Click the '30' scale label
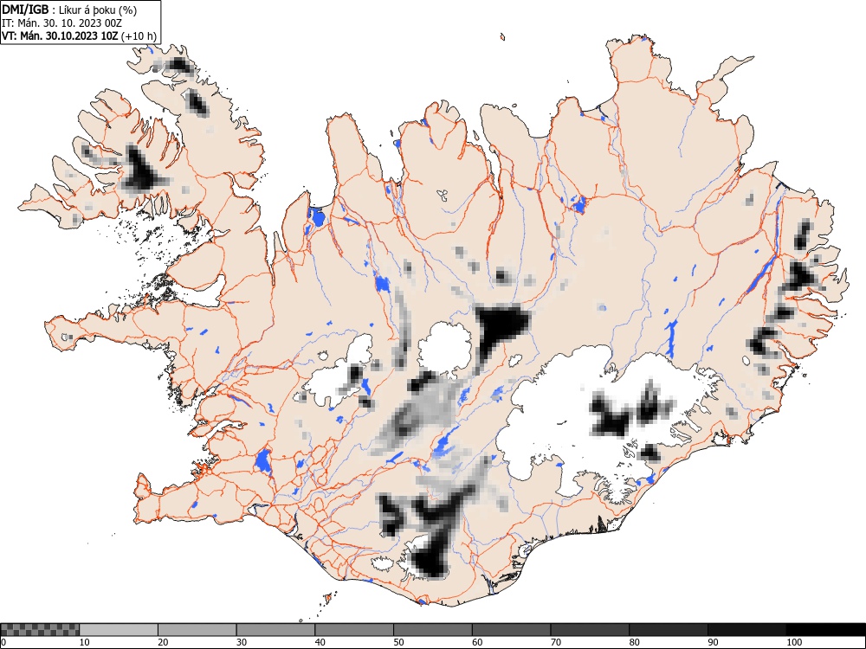Image resolution: width=866 pixels, height=649 pixels. click(x=242, y=642)
